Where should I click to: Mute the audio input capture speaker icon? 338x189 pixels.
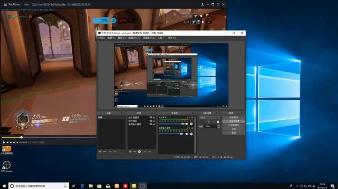[187, 134]
